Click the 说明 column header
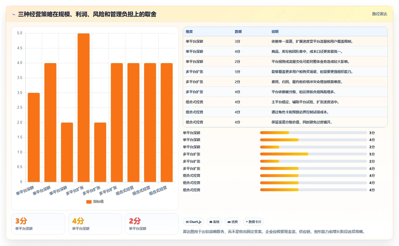 (275, 31)
